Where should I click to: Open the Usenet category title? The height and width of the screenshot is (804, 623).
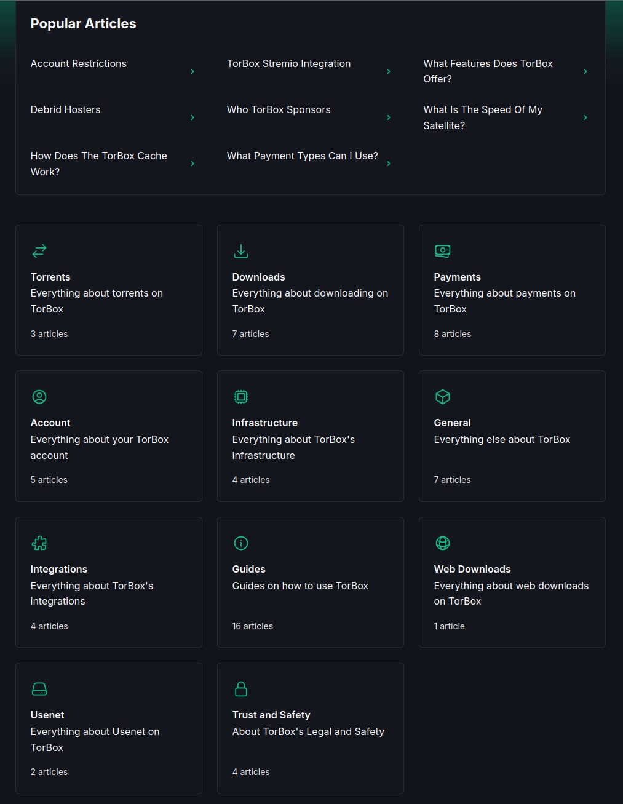click(x=47, y=715)
